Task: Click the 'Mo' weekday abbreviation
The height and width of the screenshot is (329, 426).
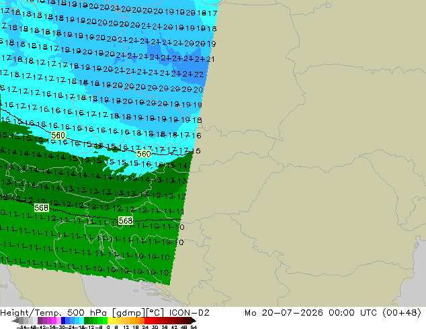Action: (x=250, y=313)
